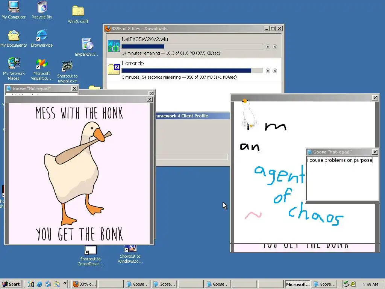The height and width of the screenshot is (289, 385).
Task: Launch the Microsoft Visual Studio shortcut
Action: 42,69
